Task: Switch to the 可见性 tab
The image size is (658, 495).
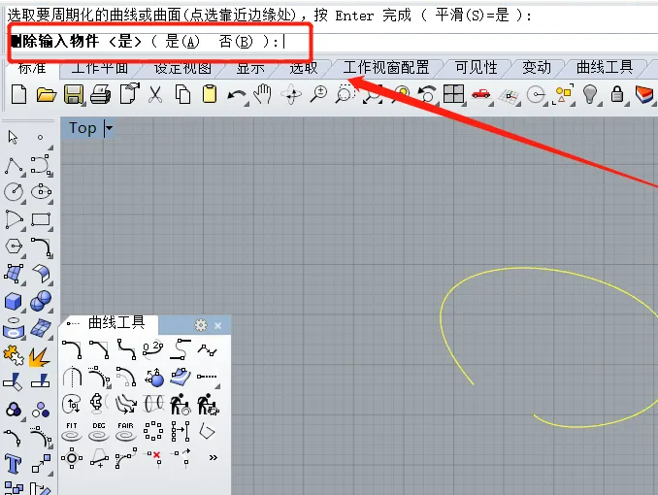Action: tap(477, 67)
